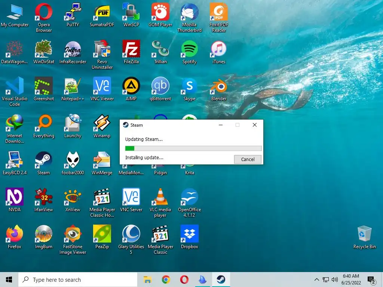Launch Chrome from the taskbar
Image resolution: width=383 pixels, height=287 pixels.
click(x=166, y=280)
